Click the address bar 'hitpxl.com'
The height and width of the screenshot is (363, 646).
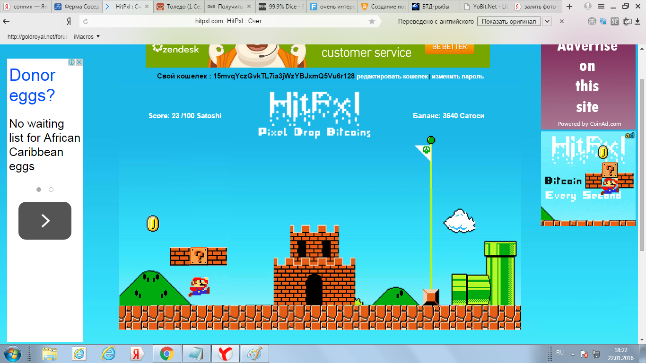209,21
